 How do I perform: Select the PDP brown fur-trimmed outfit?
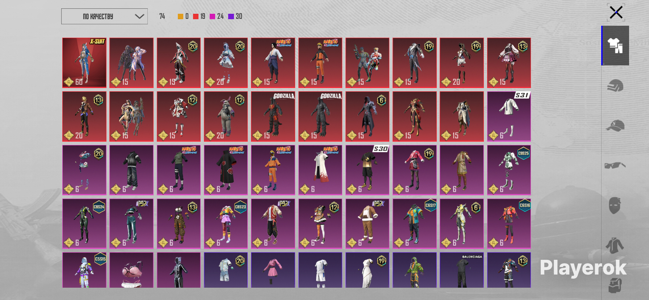click(x=367, y=224)
